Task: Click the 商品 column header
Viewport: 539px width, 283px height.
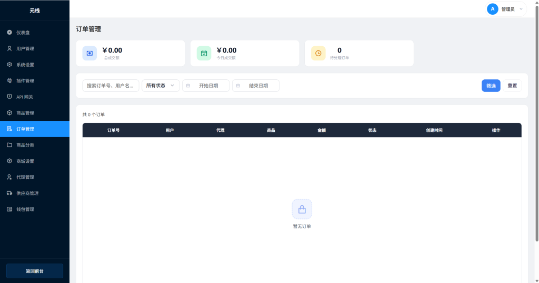Action: tap(271, 130)
